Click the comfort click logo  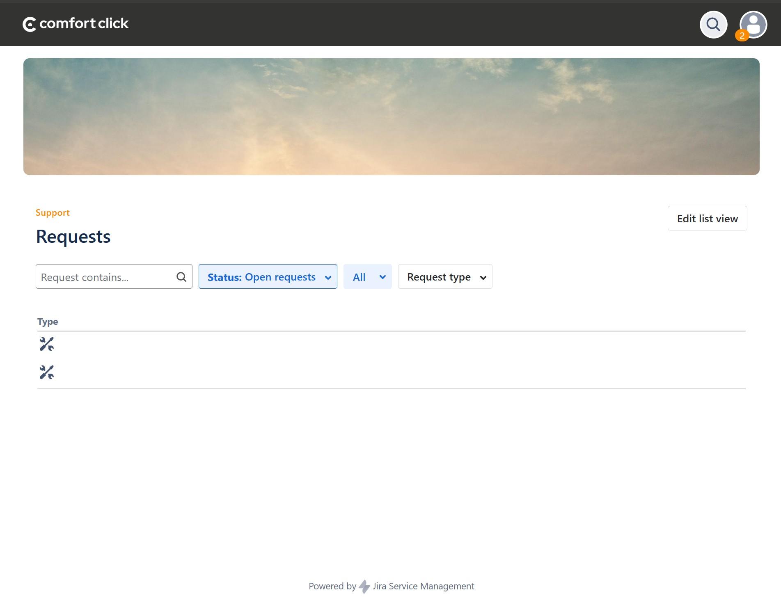[x=76, y=24]
